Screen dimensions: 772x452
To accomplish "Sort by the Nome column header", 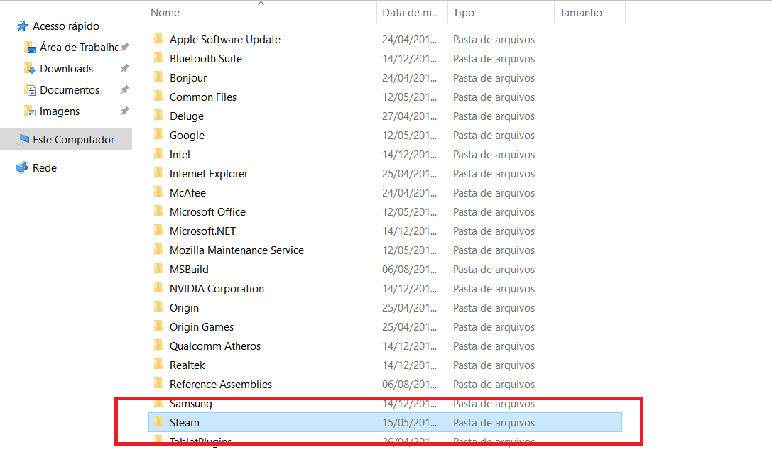I will tap(165, 12).
